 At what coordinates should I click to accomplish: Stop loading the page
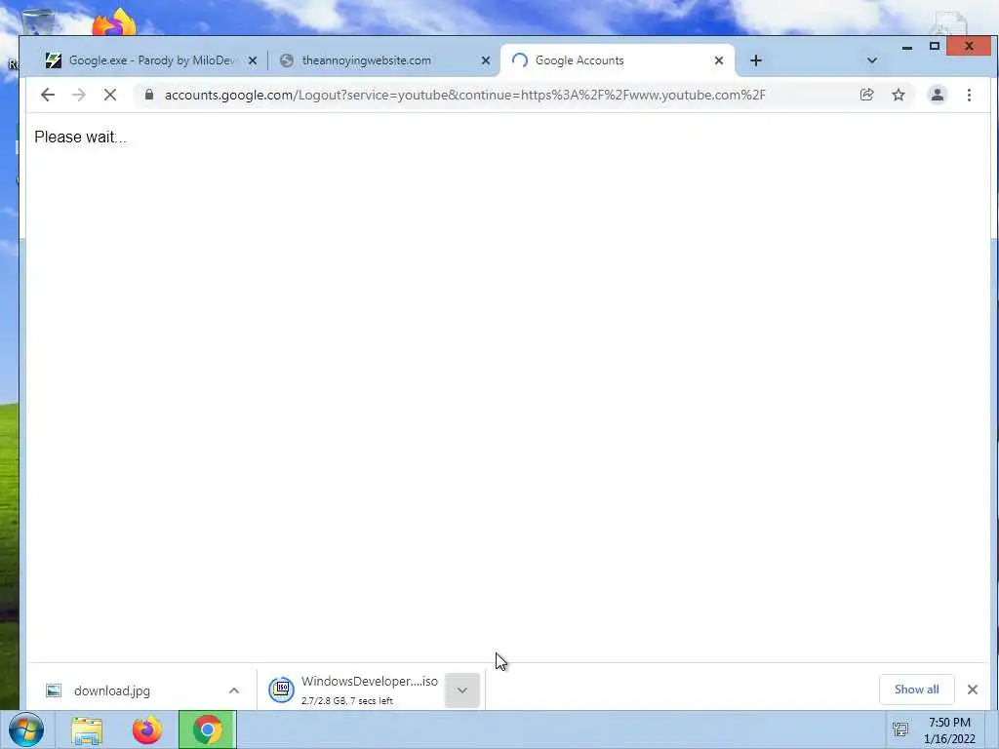pos(109,95)
